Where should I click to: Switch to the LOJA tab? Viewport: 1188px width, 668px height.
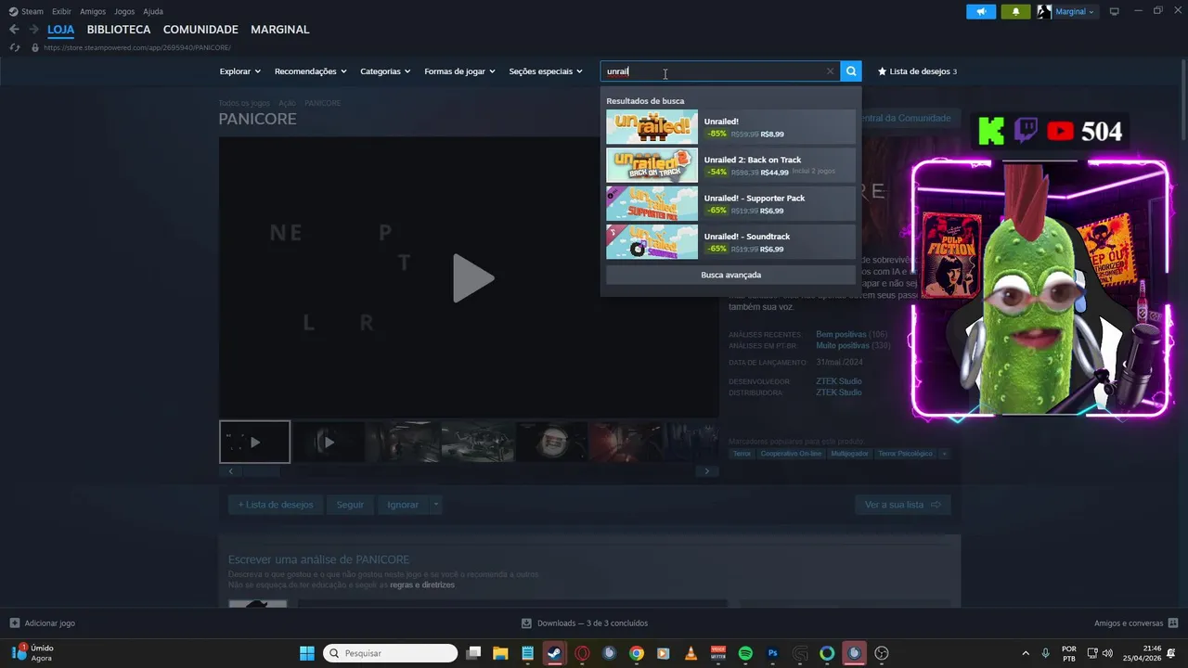[x=61, y=30]
